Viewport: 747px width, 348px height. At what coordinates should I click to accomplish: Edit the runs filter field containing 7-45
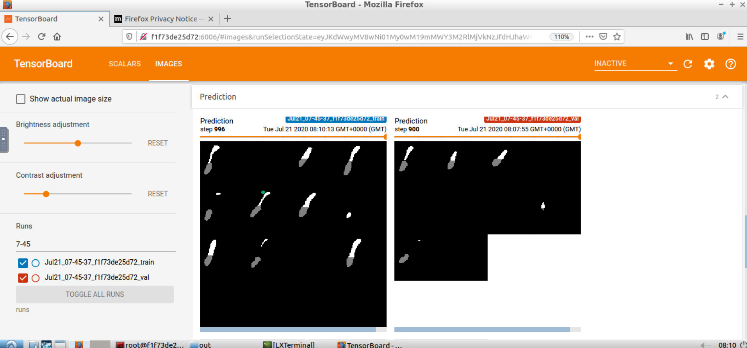tap(96, 244)
